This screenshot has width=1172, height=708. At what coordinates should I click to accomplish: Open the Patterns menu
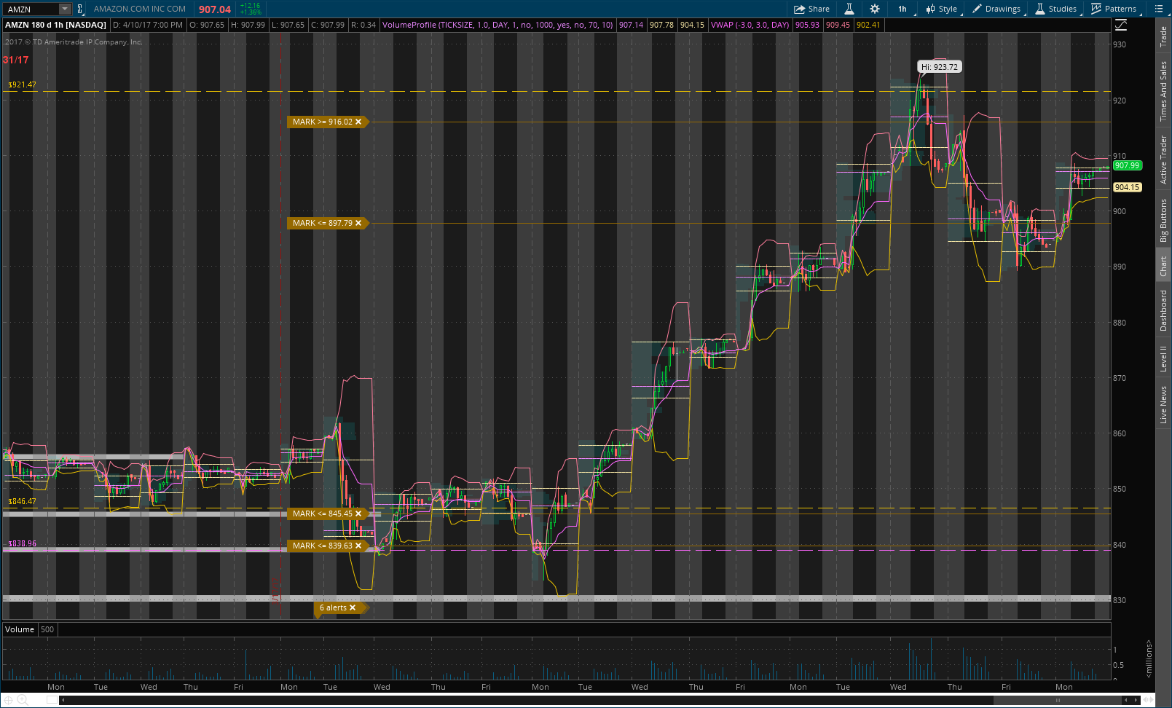(x=1114, y=9)
